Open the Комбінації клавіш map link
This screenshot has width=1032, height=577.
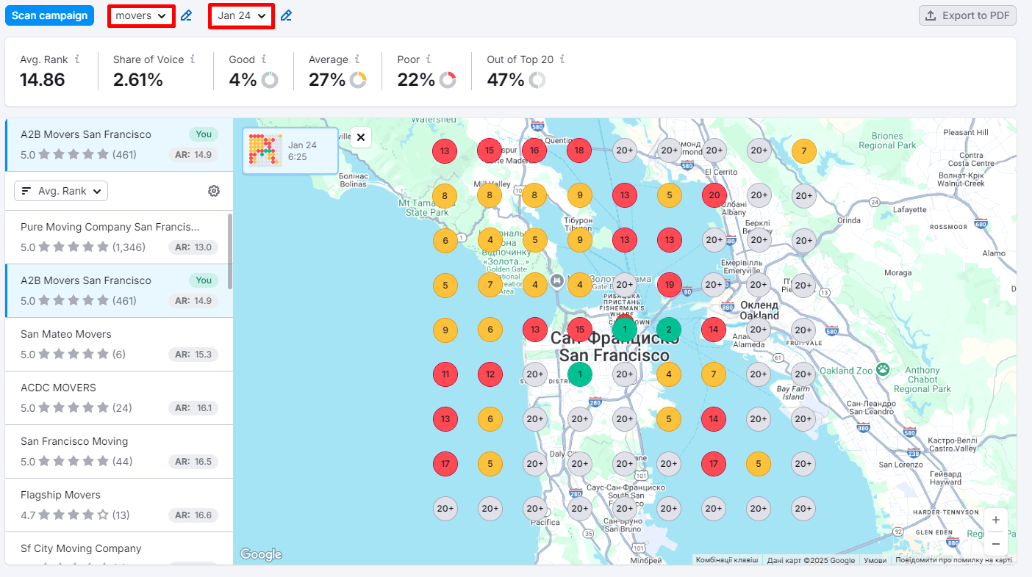point(727,560)
